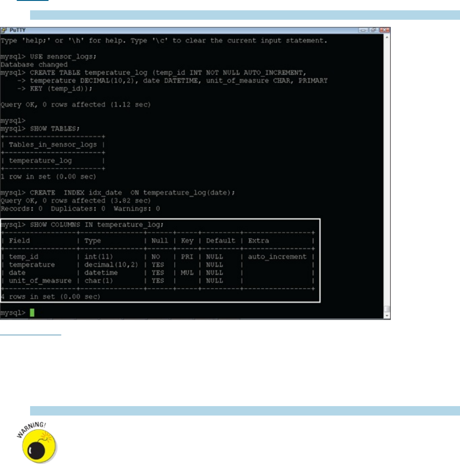The height and width of the screenshot is (464, 460).
Task: Click 'Query OK, 0 rows affected (3.82 sec)'
Action: coord(75,201)
